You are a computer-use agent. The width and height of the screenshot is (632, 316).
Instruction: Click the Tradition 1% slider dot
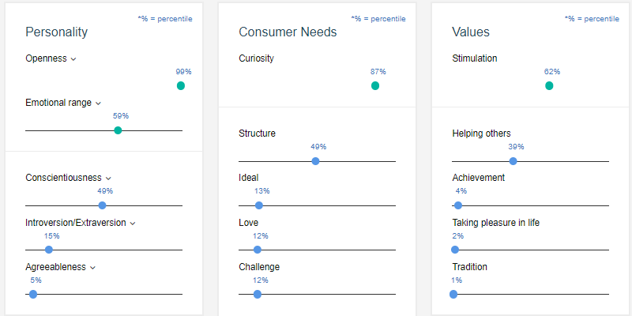pyautogui.click(x=453, y=294)
